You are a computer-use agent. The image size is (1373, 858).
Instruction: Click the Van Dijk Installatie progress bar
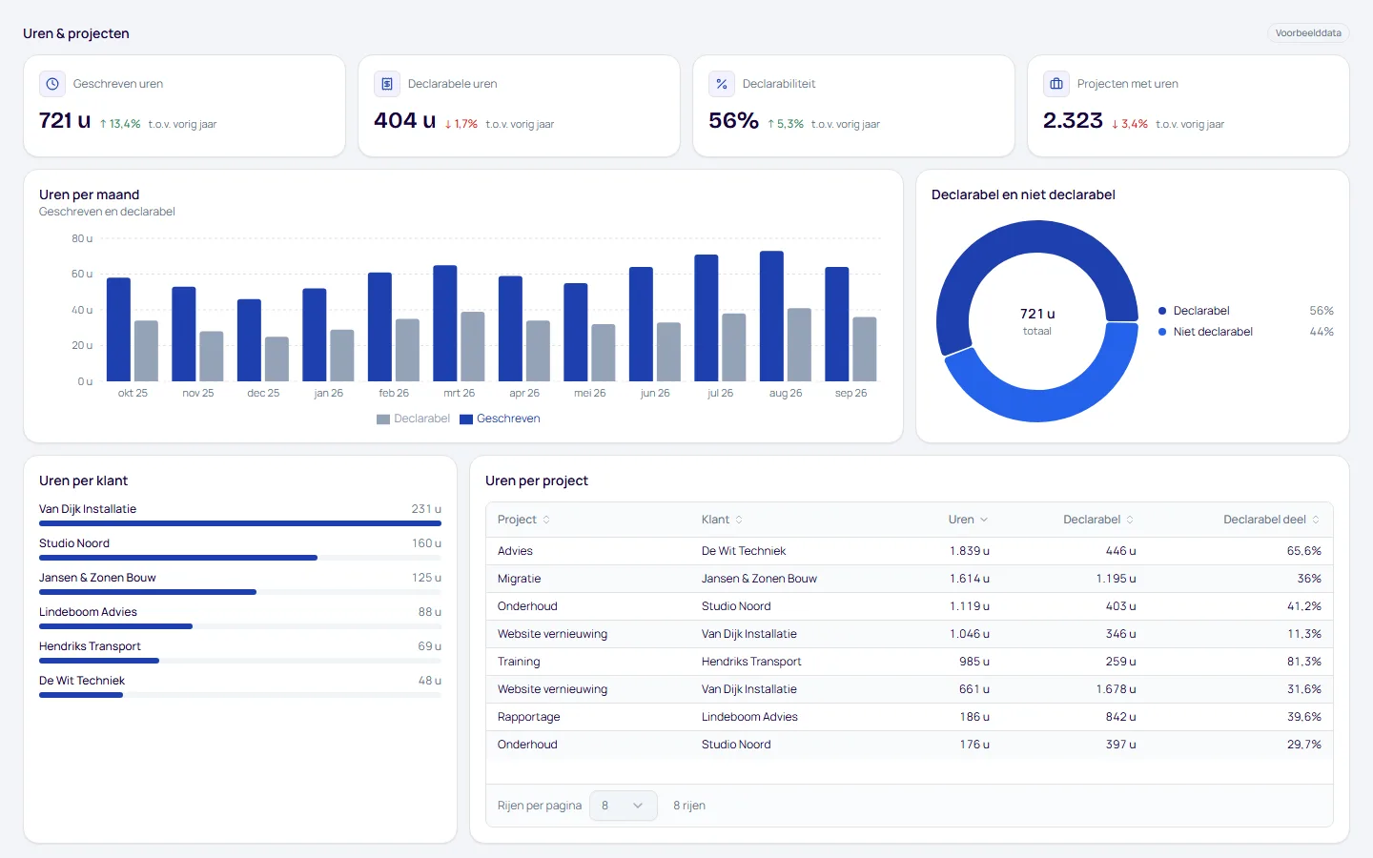pyautogui.click(x=240, y=523)
